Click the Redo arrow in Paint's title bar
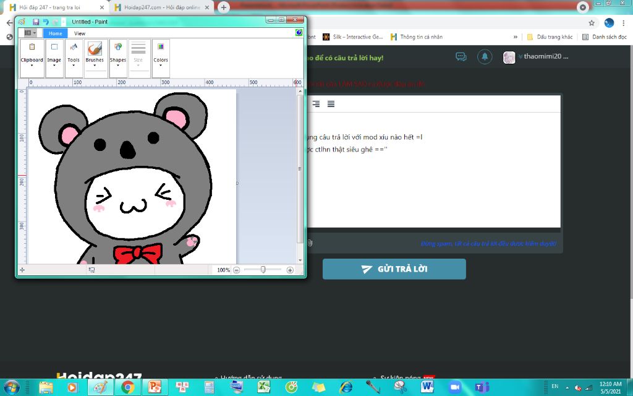 [x=55, y=22]
